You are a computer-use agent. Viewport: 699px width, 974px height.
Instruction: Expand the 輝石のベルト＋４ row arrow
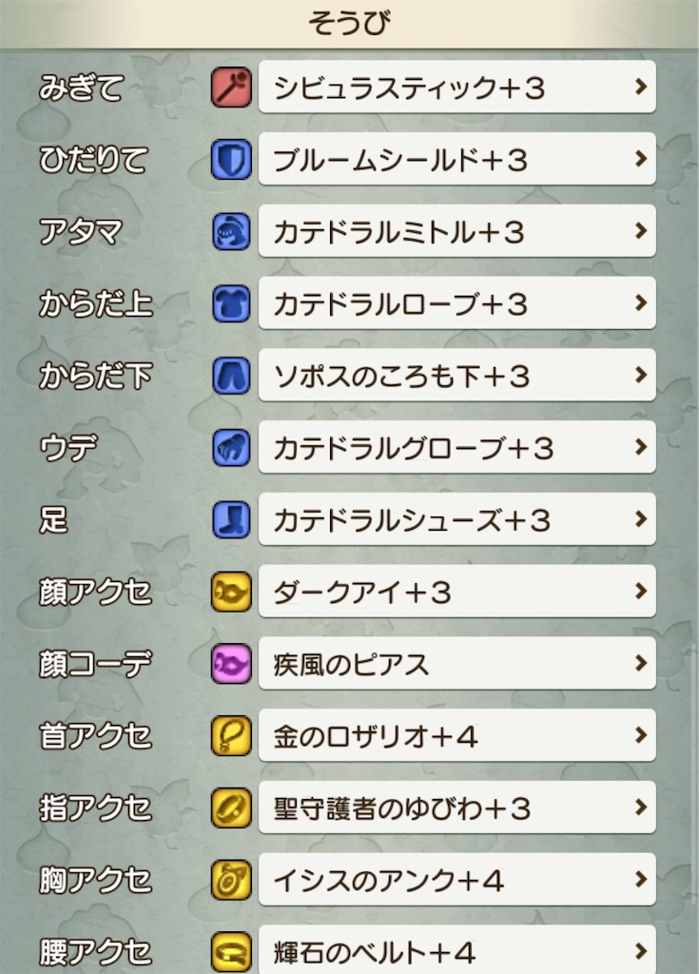coord(639,950)
